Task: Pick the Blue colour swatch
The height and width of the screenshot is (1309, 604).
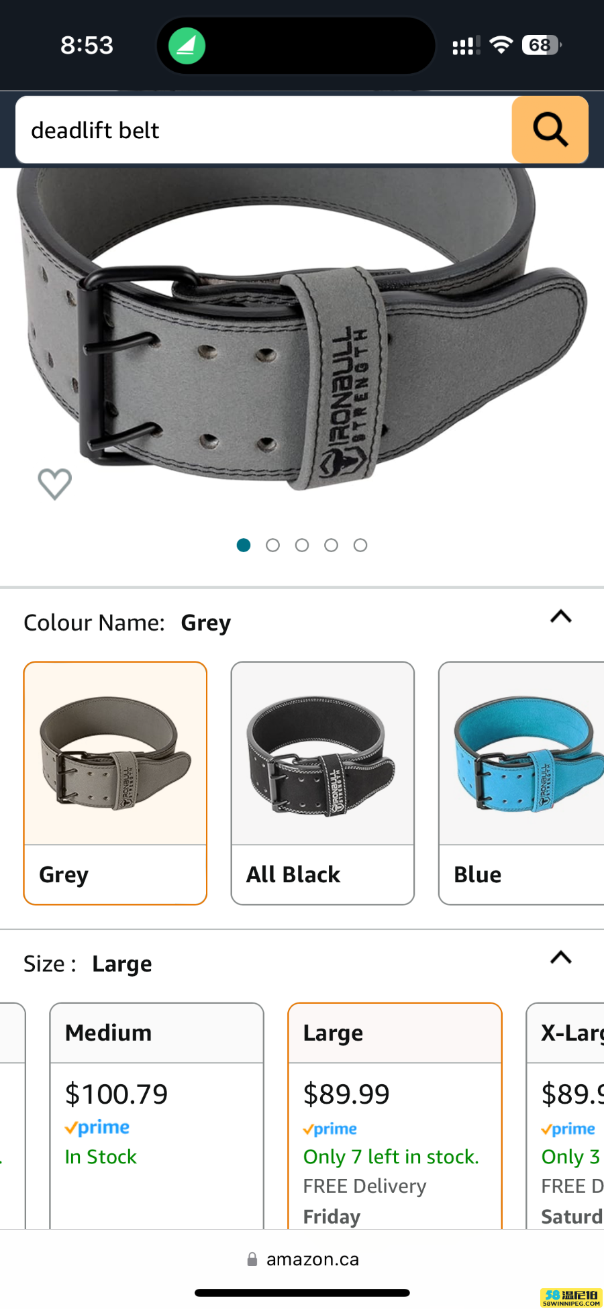Action: tap(521, 783)
